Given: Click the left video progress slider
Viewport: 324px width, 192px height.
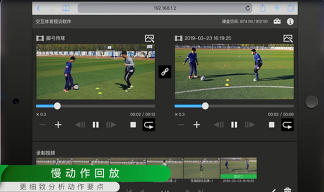Looking at the screenshot, I should (x=96, y=106).
